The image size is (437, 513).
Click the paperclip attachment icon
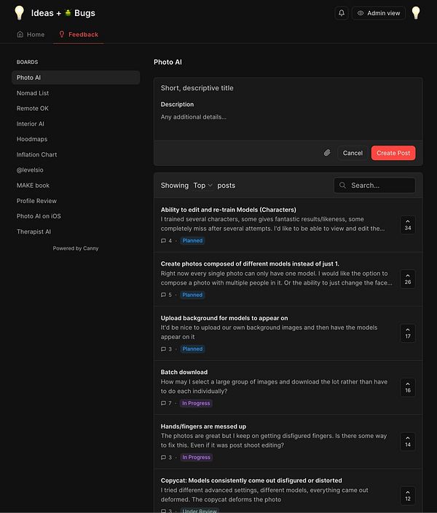[327, 153]
